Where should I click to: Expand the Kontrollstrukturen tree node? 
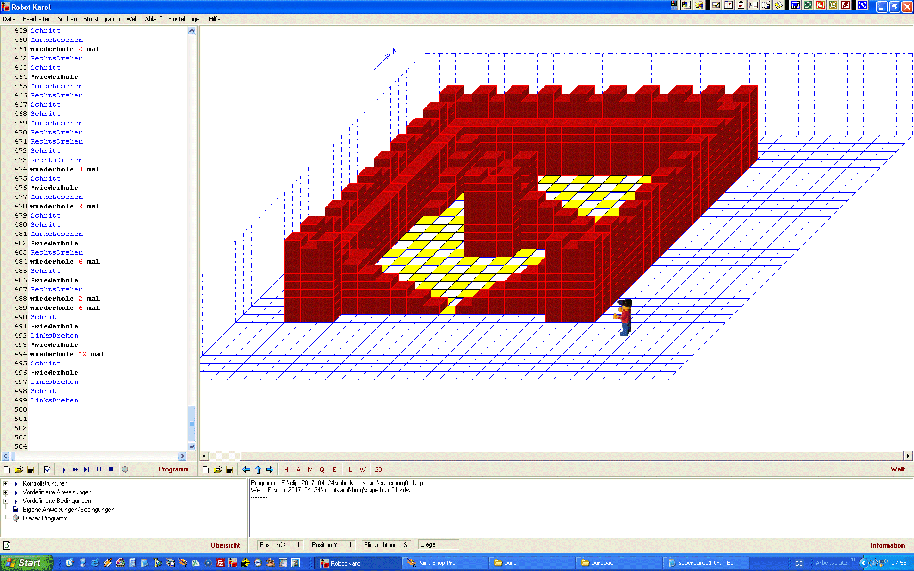coord(6,483)
